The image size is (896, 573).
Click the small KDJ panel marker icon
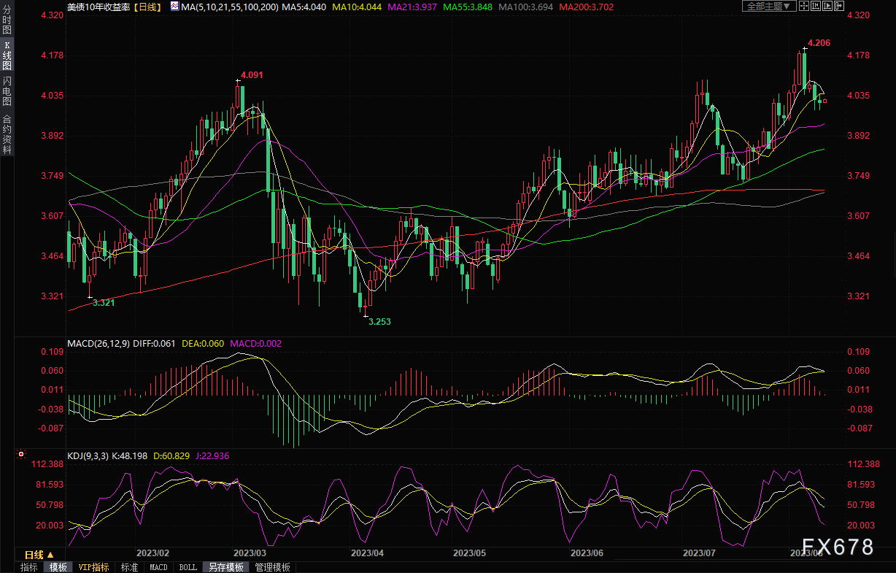point(22,455)
